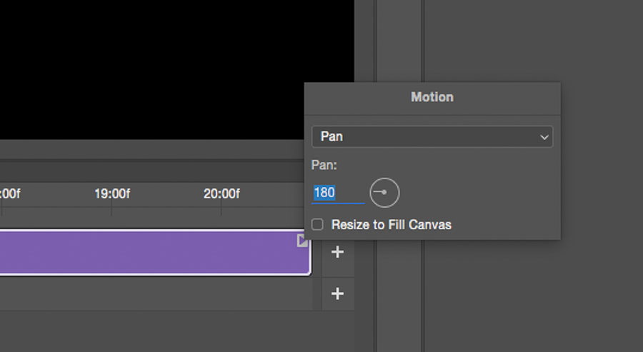
Task: Click the lower plus icon below the track
Action: (338, 293)
